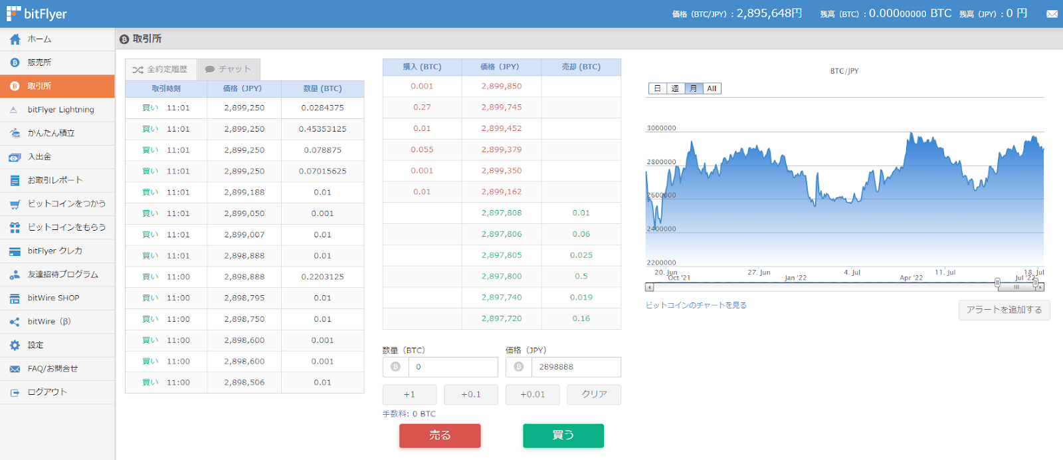Click the 0.45353125 trade quantity
Screen dimensions: 1063x460
coord(323,129)
